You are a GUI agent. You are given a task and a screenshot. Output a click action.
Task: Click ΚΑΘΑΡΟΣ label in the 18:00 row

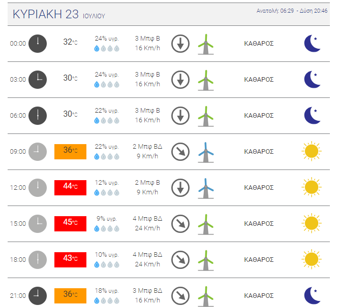point(259,259)
